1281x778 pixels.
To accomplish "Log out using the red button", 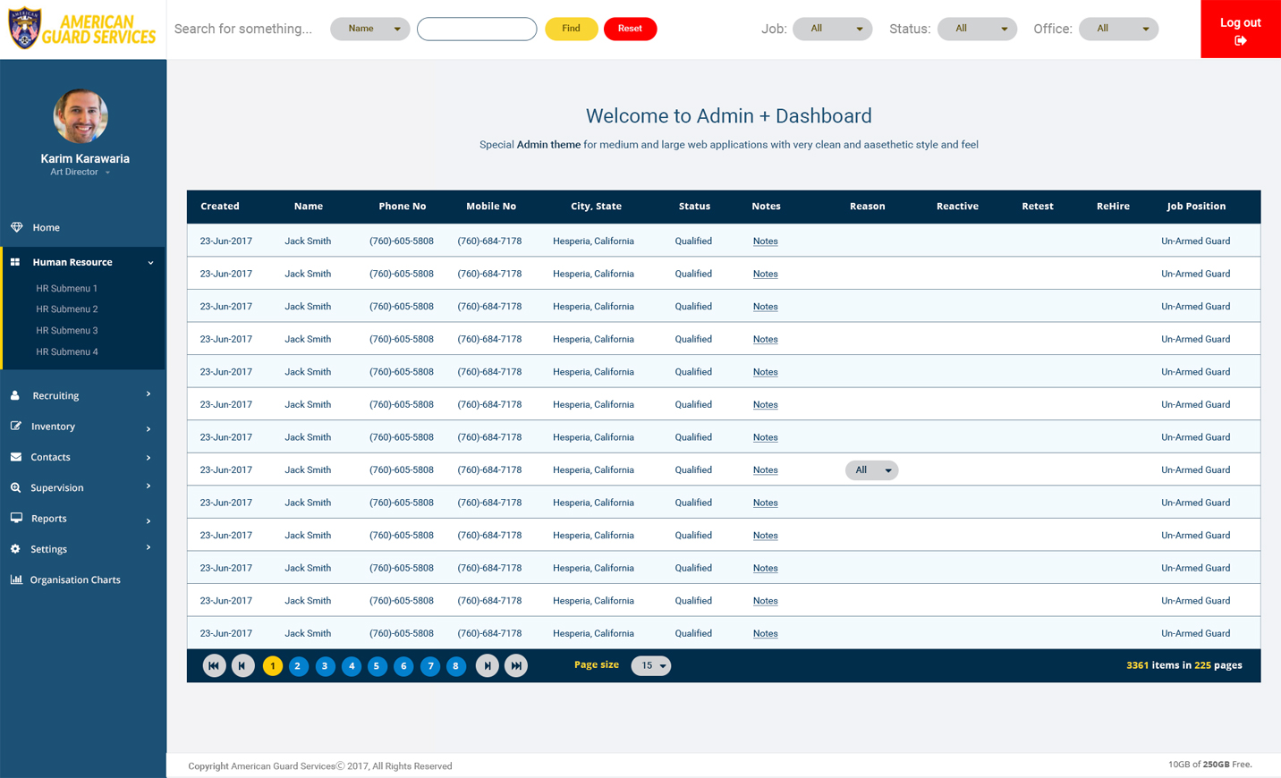I will click(x=1240, y=30).
